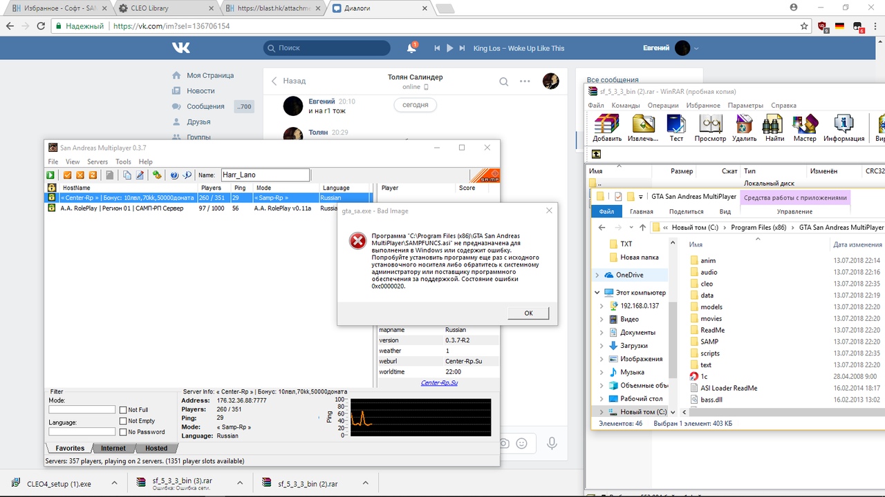Click Explorer's back arrow button
885x497 pixels.
[602, 227]
